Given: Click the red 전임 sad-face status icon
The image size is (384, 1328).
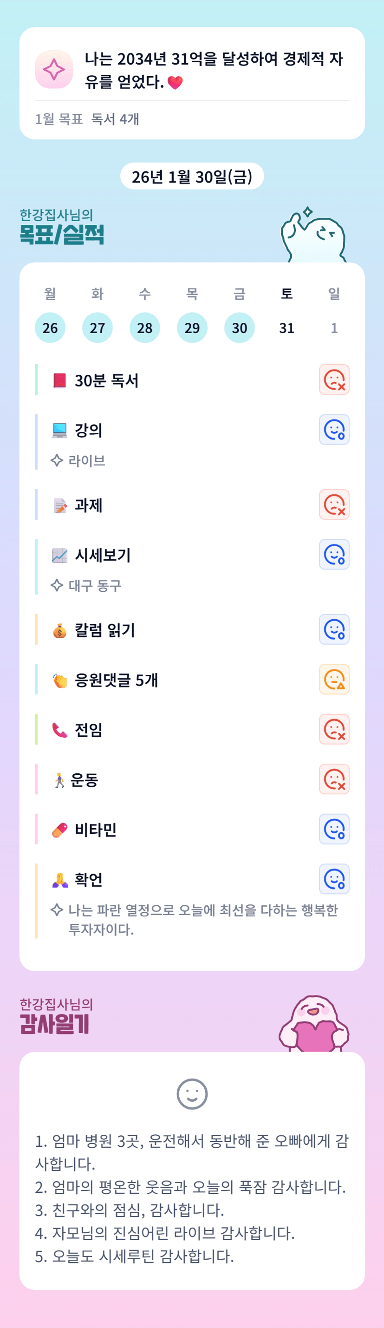Looking at the screenshot, I should (x=334, y=729).
